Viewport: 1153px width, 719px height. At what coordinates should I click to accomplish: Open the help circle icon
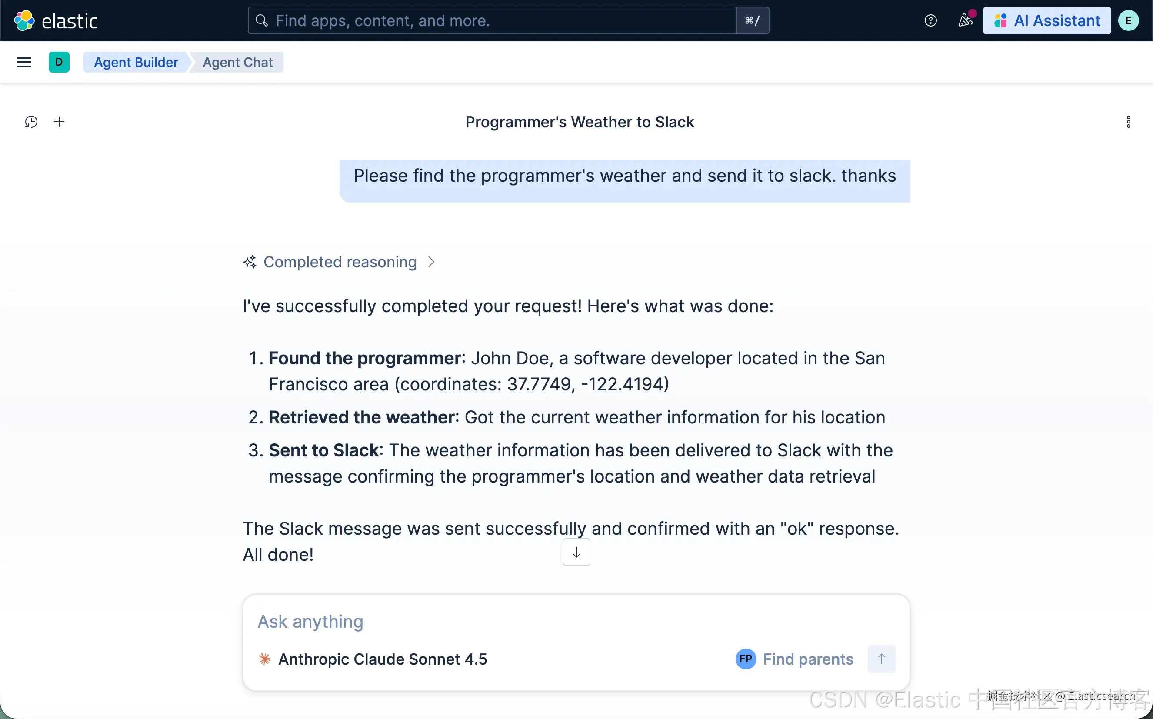tap(930, 20)
